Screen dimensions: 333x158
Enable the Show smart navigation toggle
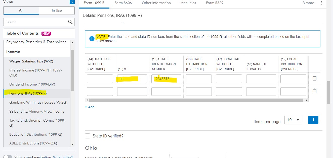pos(8,156)
